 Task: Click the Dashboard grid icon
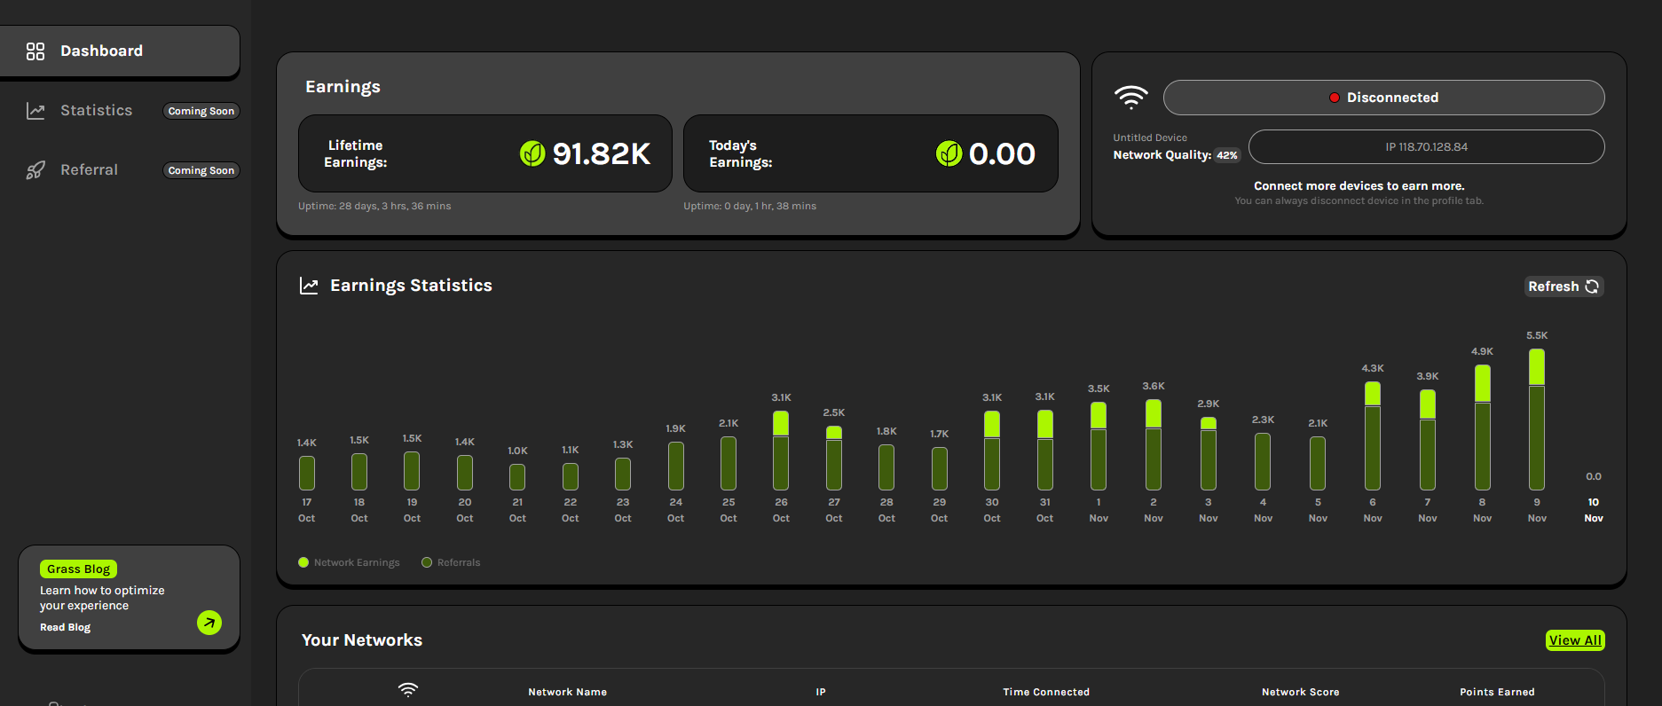click(x=35, y=51)
